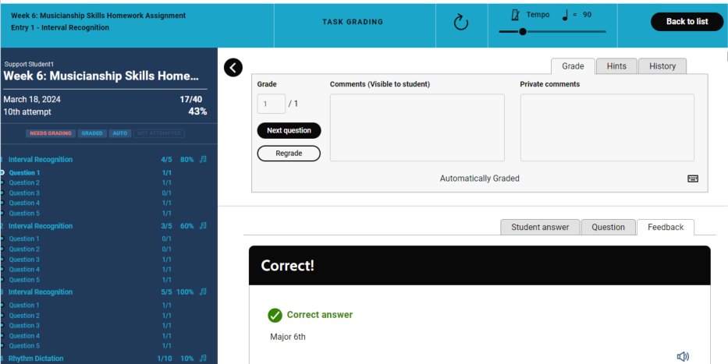Click the Private comments text box
This screenshot has width=728, height=364.
(x=607, y=128)
